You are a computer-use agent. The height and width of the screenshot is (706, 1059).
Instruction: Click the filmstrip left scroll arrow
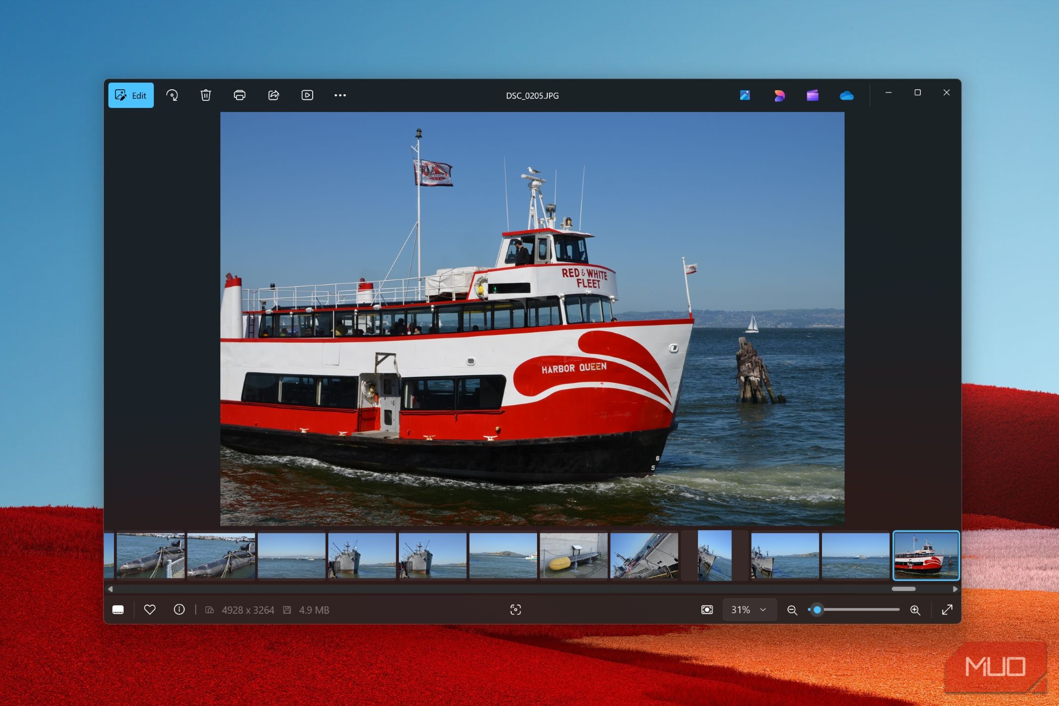click(110, 589)
